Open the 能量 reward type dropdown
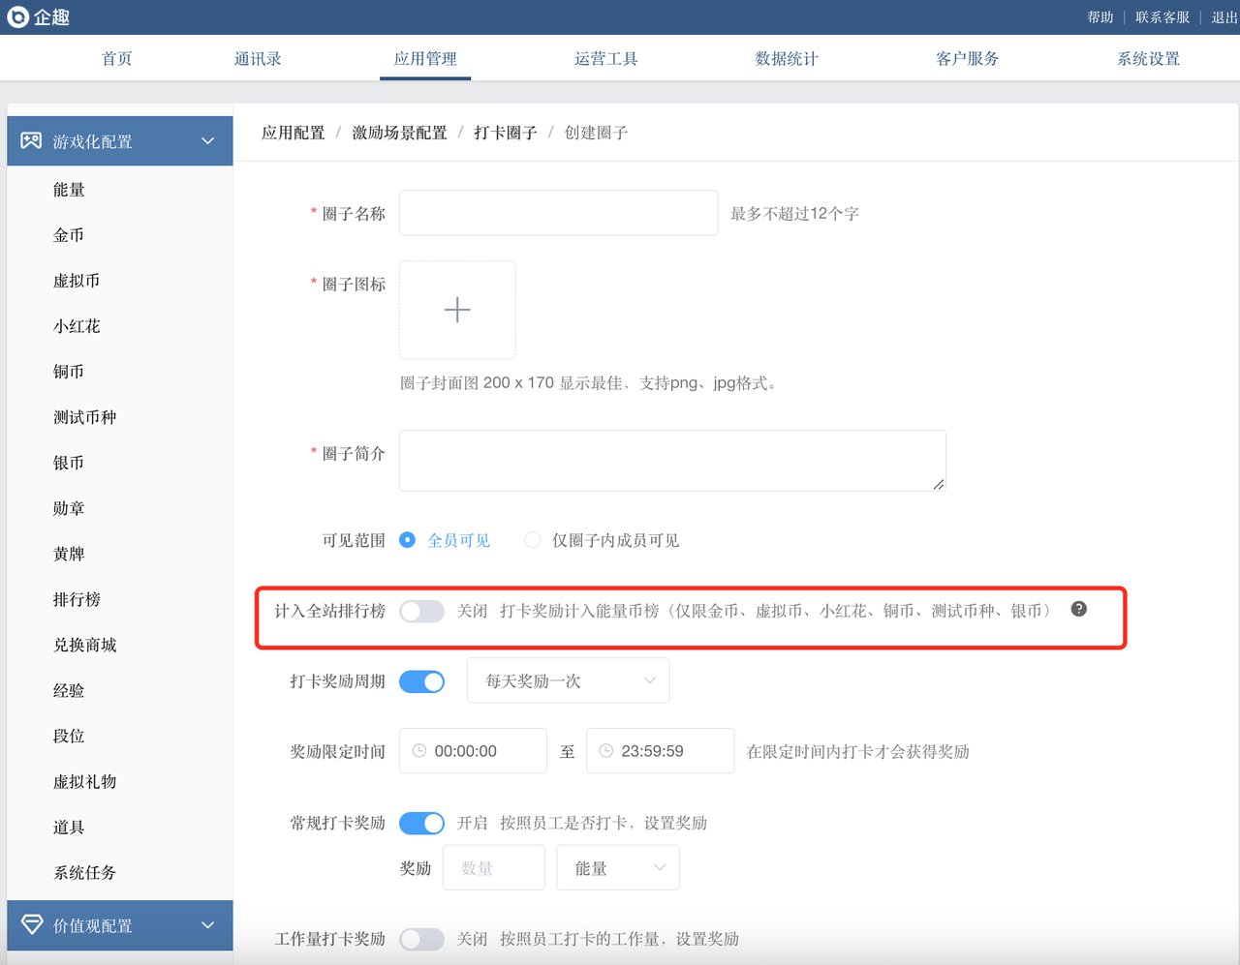Image resolution: width=1240 pixels, height=965 pixels. [x=618, y=868]
